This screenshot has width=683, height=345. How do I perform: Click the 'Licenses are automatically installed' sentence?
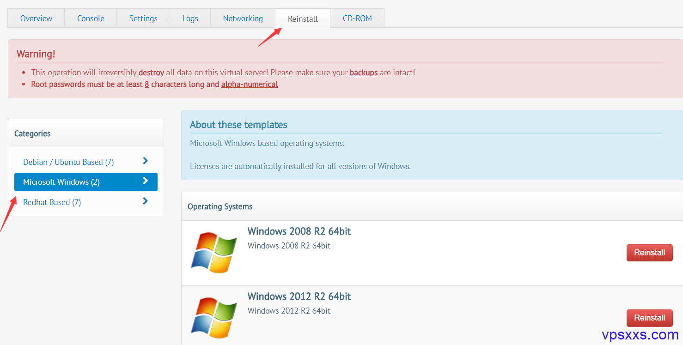300,166
